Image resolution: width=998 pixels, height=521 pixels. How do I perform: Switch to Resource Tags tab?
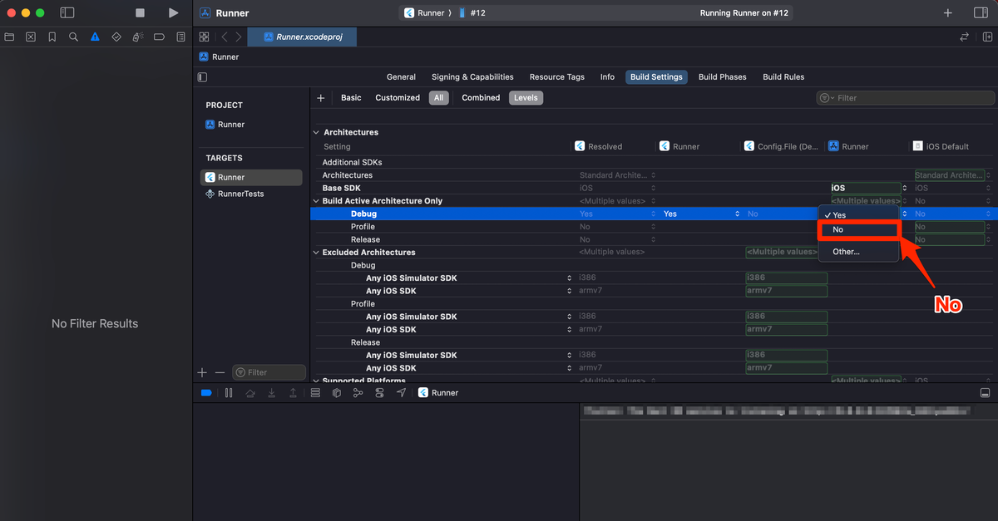(x=557, y=76)
